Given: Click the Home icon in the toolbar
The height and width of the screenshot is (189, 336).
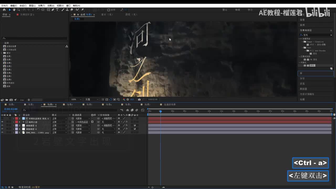Looking at the screenshot, I should pos(4,10).
